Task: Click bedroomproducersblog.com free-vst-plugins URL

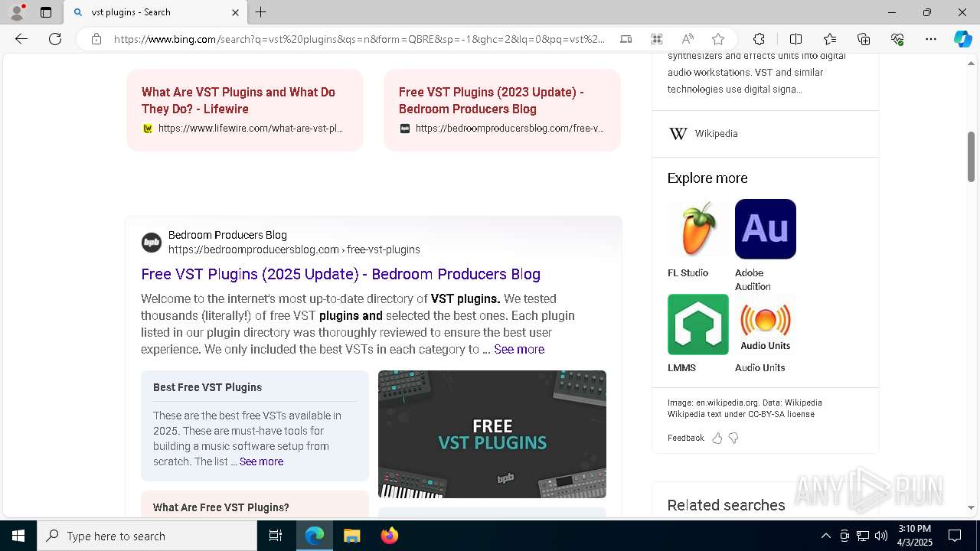Action: 294,249
